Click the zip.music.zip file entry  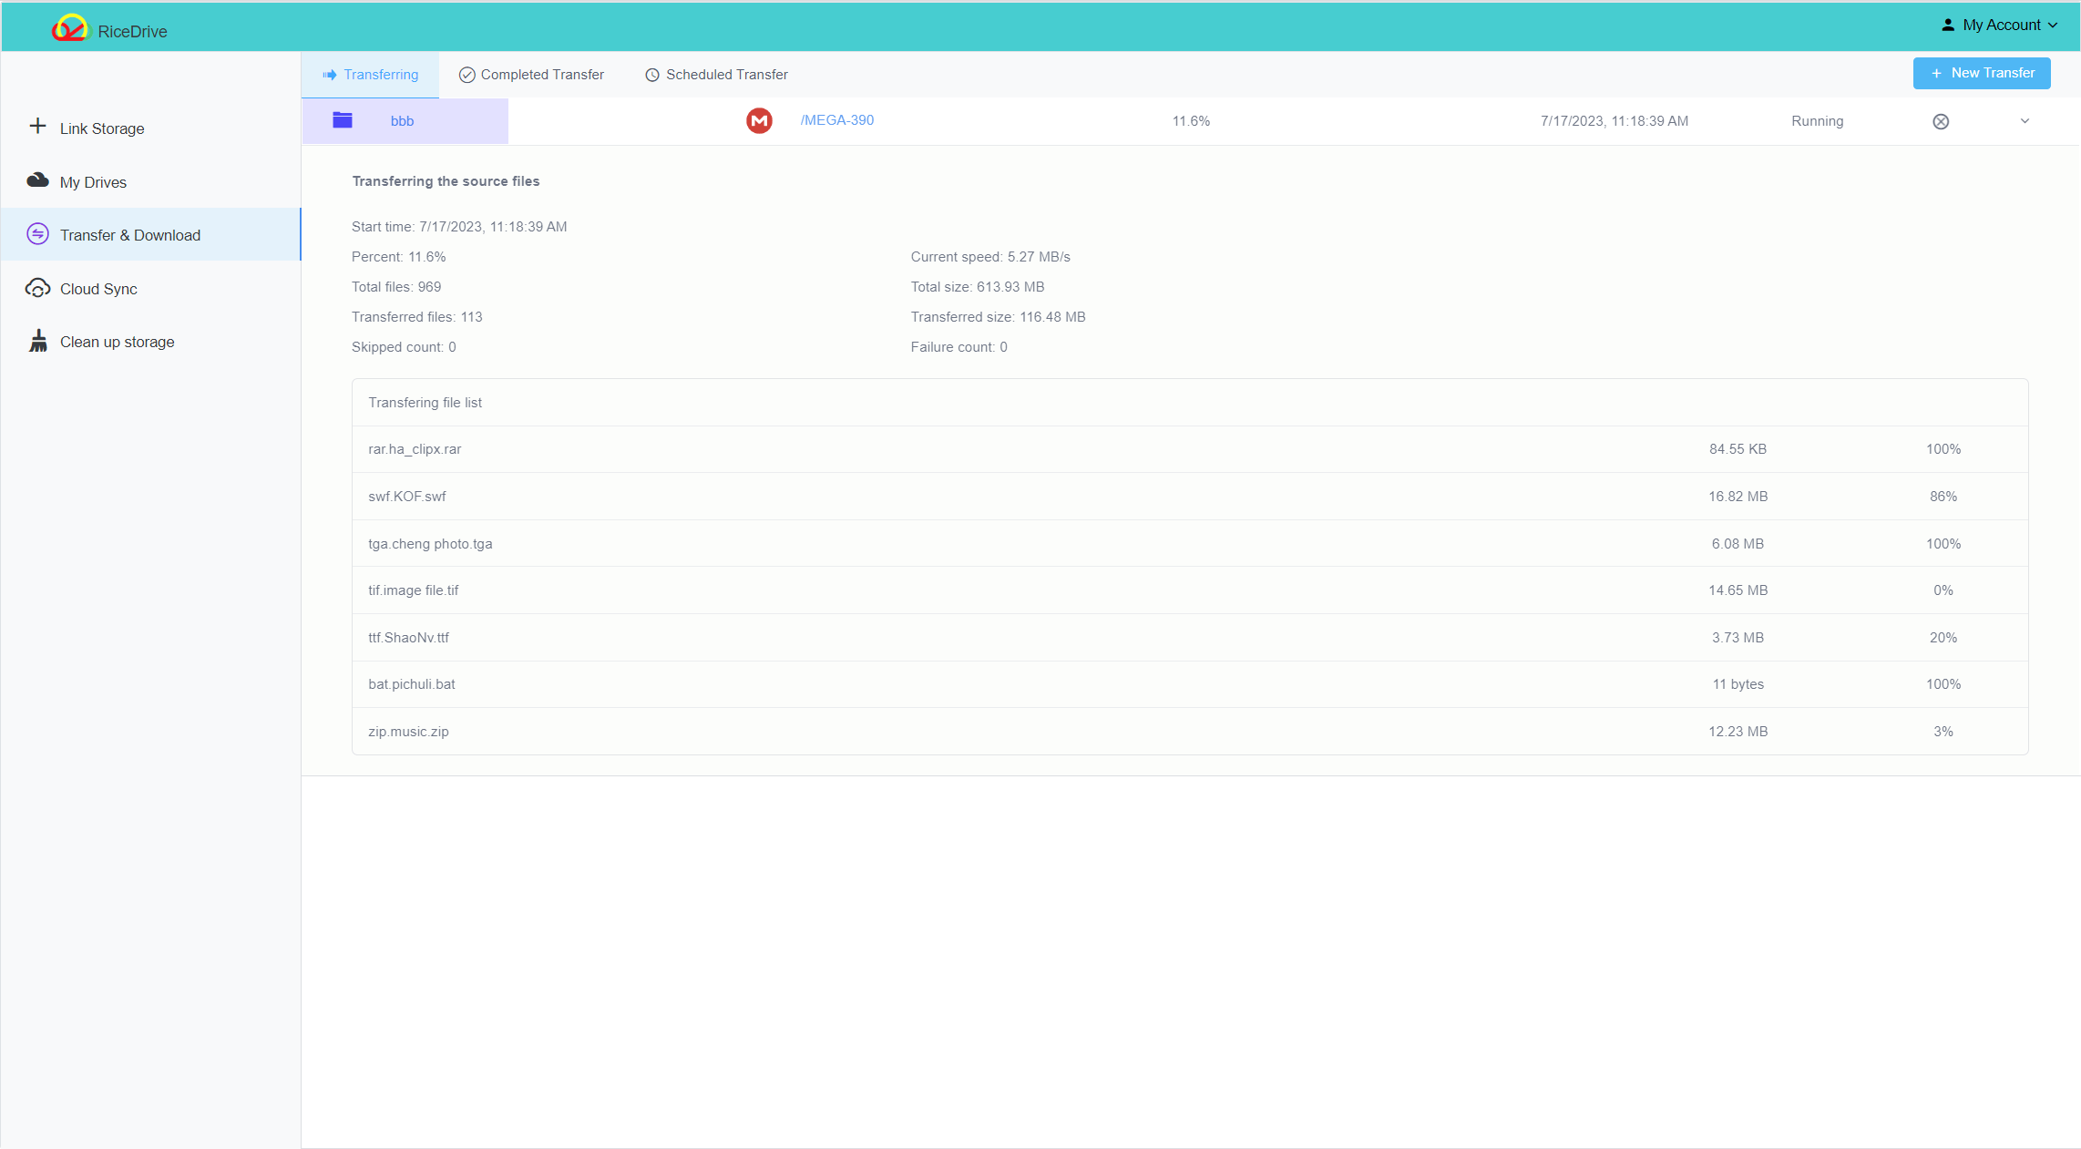pyautogui.click(x=410, y=730)
